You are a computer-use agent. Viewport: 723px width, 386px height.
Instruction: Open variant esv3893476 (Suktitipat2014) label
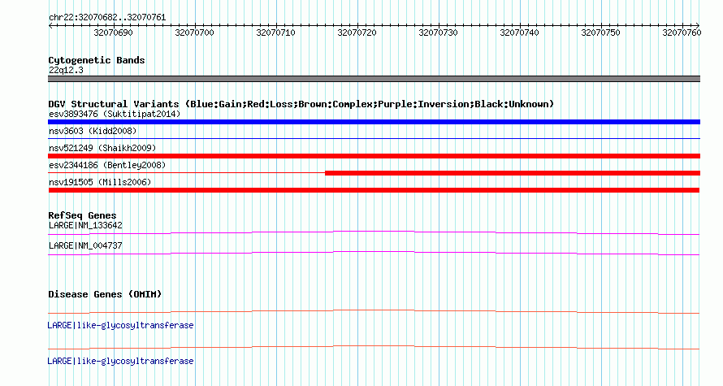point(115,114)
